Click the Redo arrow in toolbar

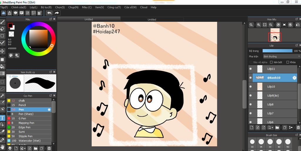pyautogui.click(x=57, y=13)
